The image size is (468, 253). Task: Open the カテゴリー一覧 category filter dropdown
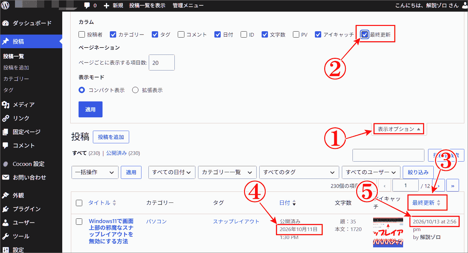click(227, 172)
